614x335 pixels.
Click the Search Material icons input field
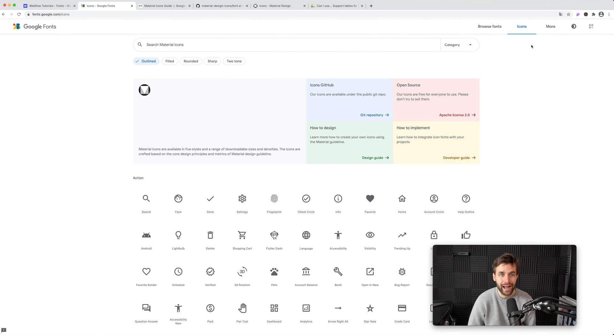288,45
